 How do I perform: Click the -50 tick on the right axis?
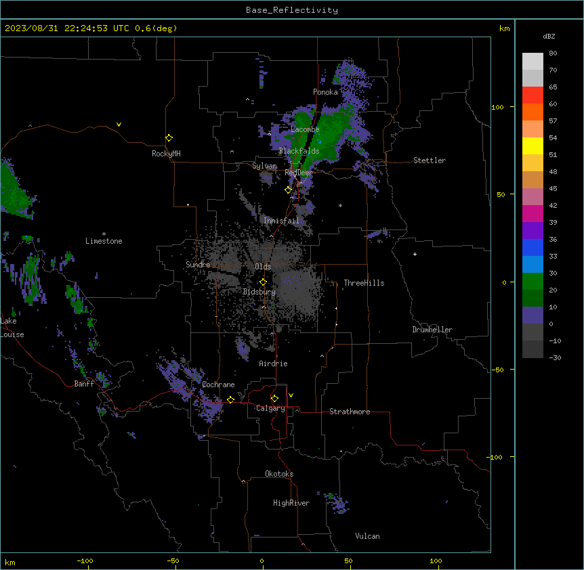click(497, 370)
